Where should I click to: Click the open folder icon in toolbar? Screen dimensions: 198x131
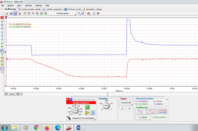coord(7,13)
